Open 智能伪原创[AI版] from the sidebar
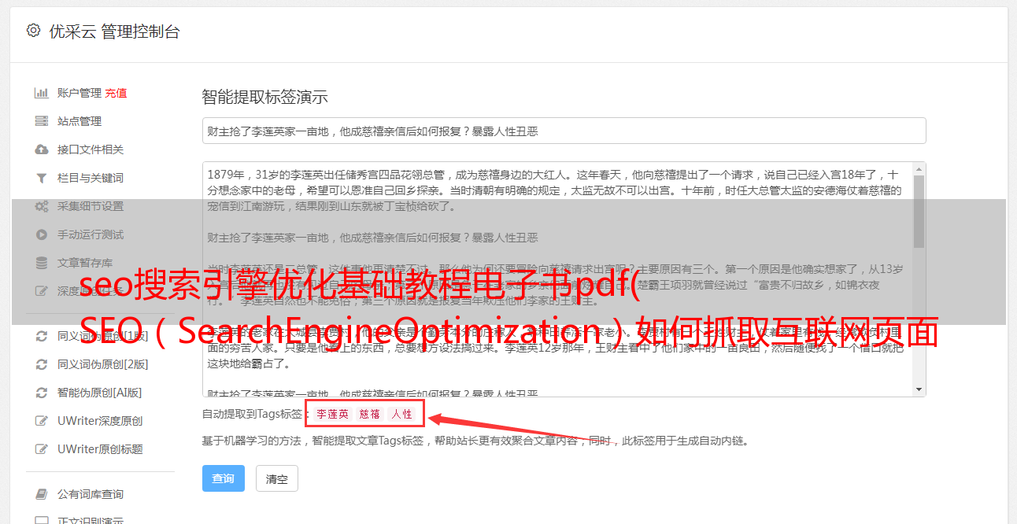Screen dimensions: 1017x524 99,393
